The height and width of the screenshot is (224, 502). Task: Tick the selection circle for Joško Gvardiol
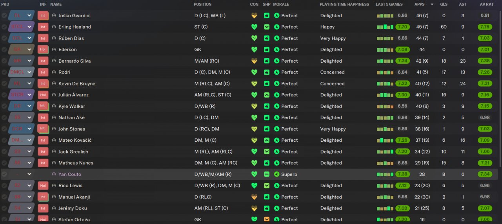(4, 16)
